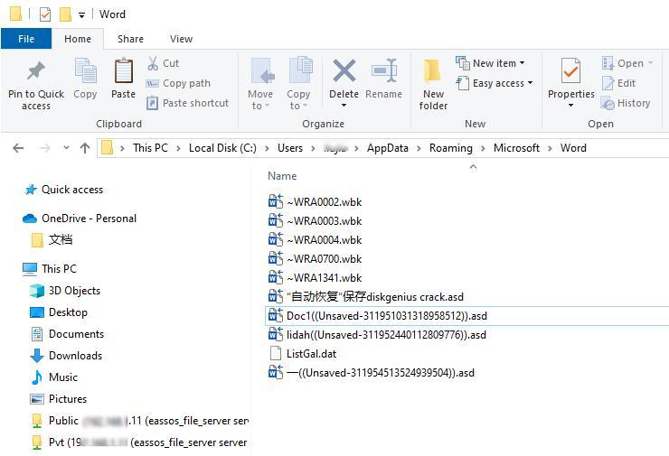Click the Paste clipboard icon
Viewport: 669px width, 456px height.
pyautogui.click(x=123, y=71)
